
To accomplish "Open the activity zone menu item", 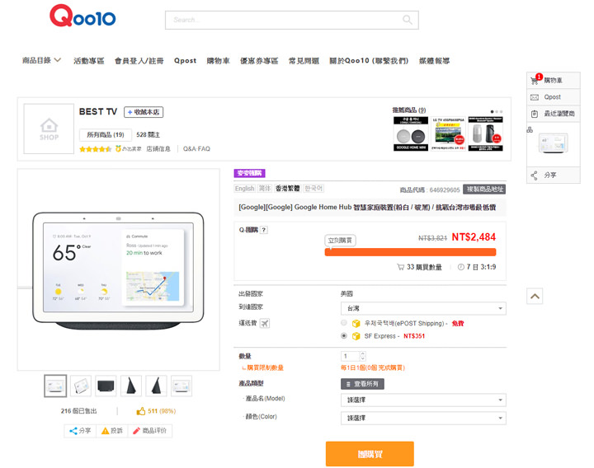I will point(88,60).
